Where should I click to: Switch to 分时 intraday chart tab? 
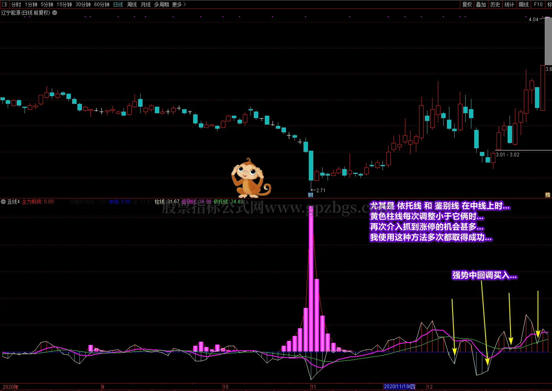tap(16, 4)
